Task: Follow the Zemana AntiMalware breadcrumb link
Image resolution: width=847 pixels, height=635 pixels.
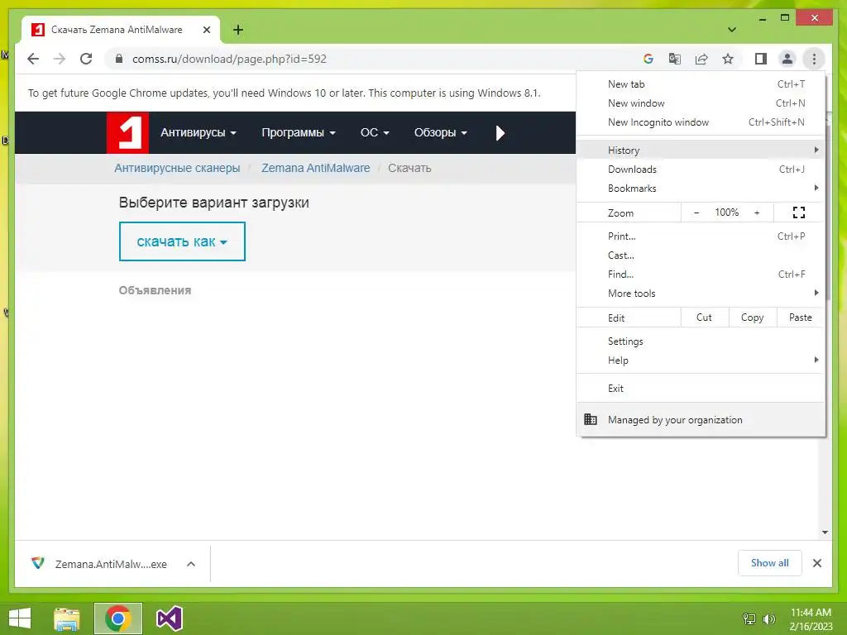Action: [315, 168]
